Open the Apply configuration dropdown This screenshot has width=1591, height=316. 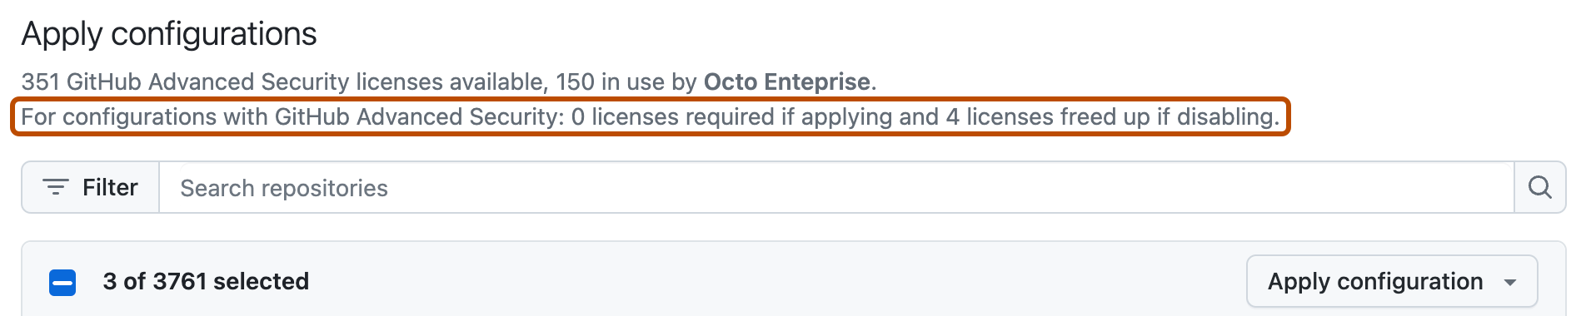(1392, 281)
